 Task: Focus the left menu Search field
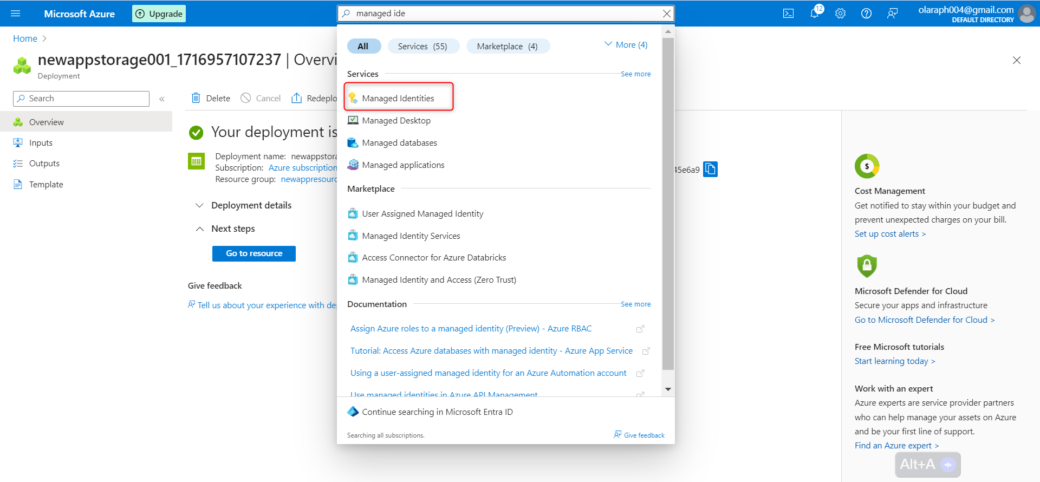tap(81, 99)
